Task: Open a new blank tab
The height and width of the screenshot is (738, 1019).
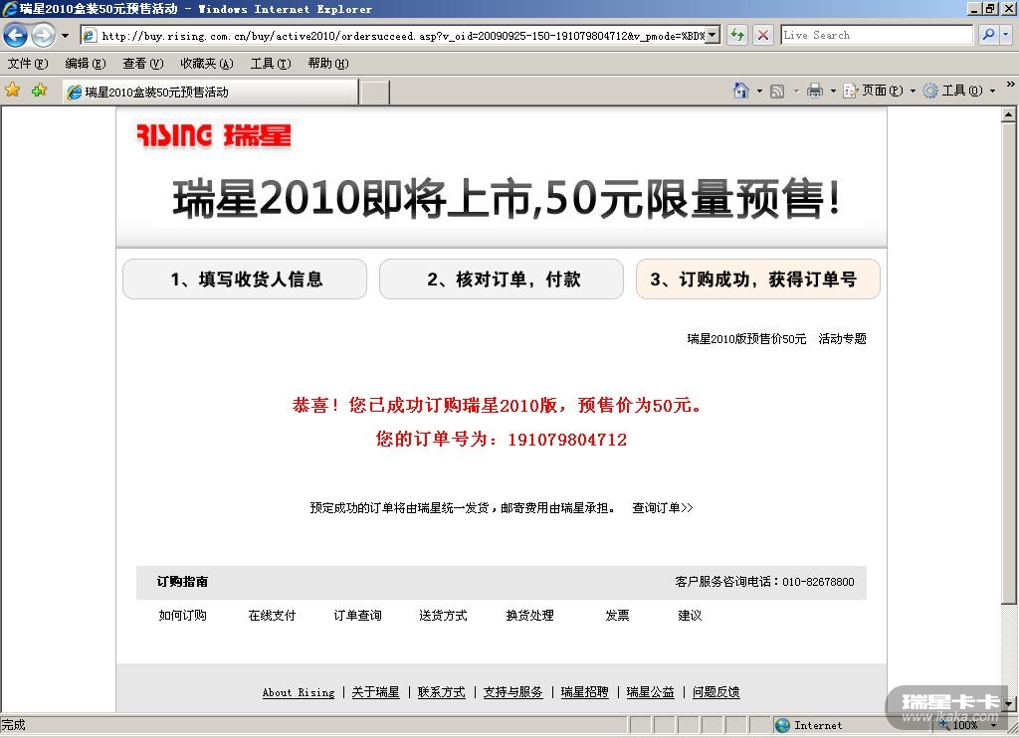Action: (x=374, y=92)
